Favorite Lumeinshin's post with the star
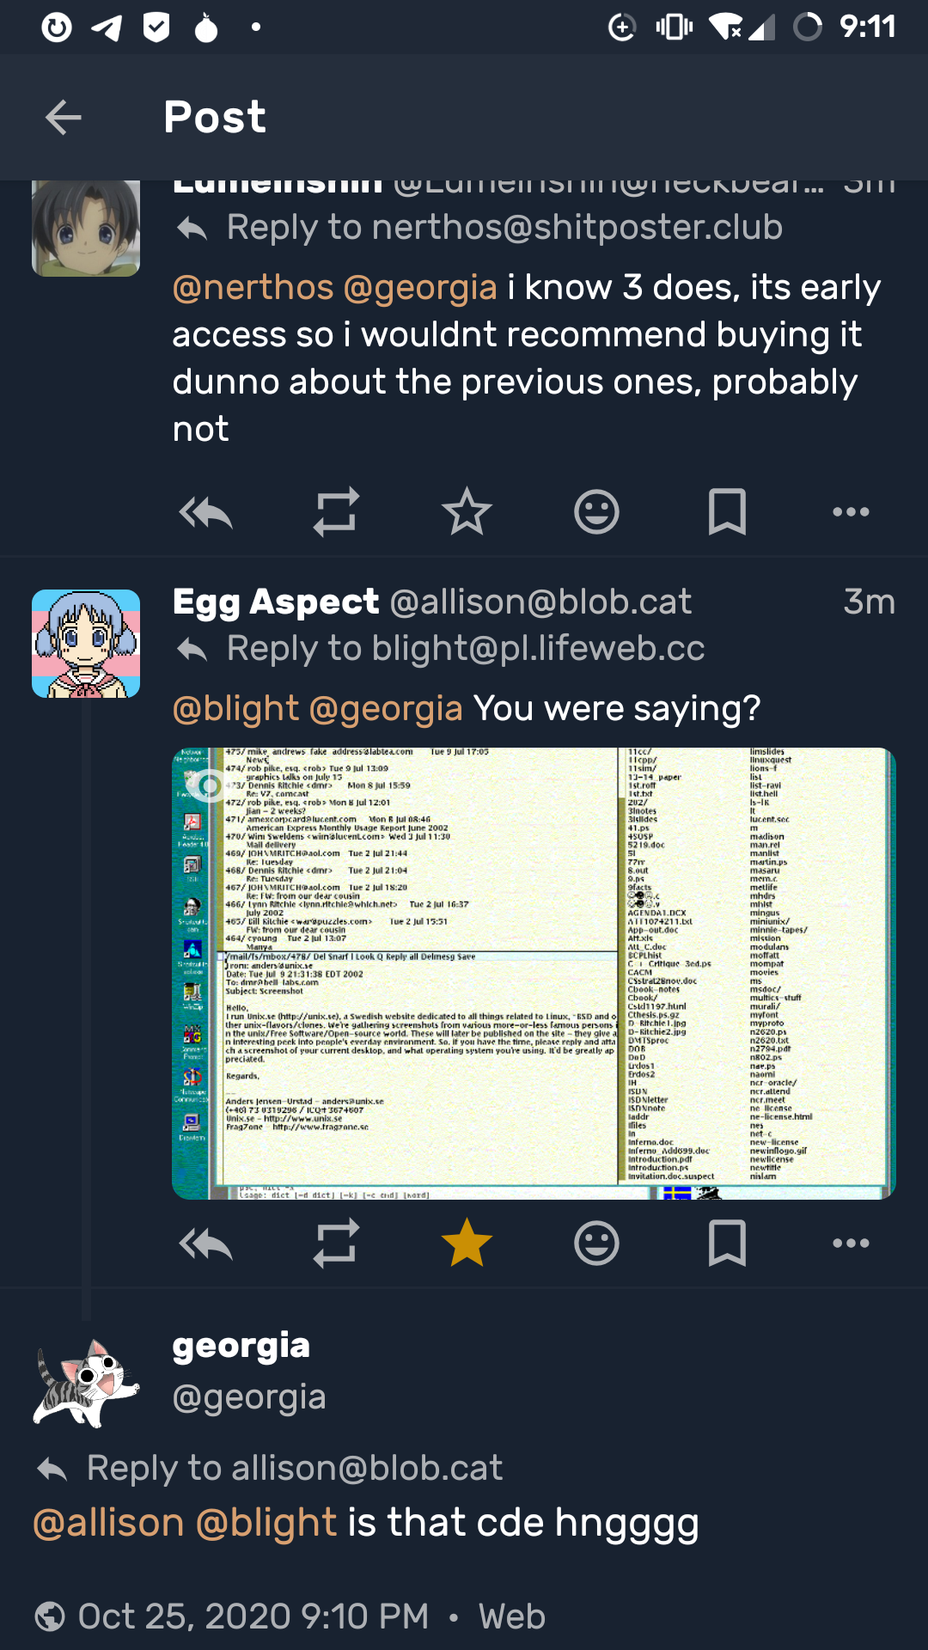The image size is (928, 1650). click(x=467, y=512)
